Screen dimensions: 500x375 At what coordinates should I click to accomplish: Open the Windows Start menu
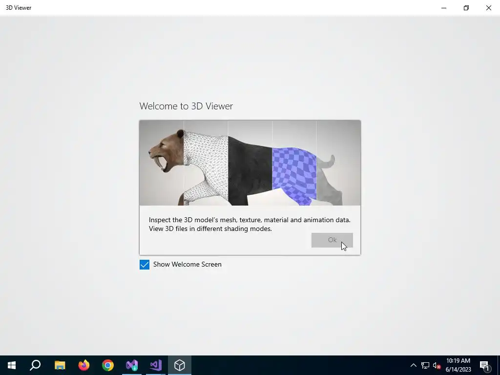pyautogui.click(x=12, y=365)
